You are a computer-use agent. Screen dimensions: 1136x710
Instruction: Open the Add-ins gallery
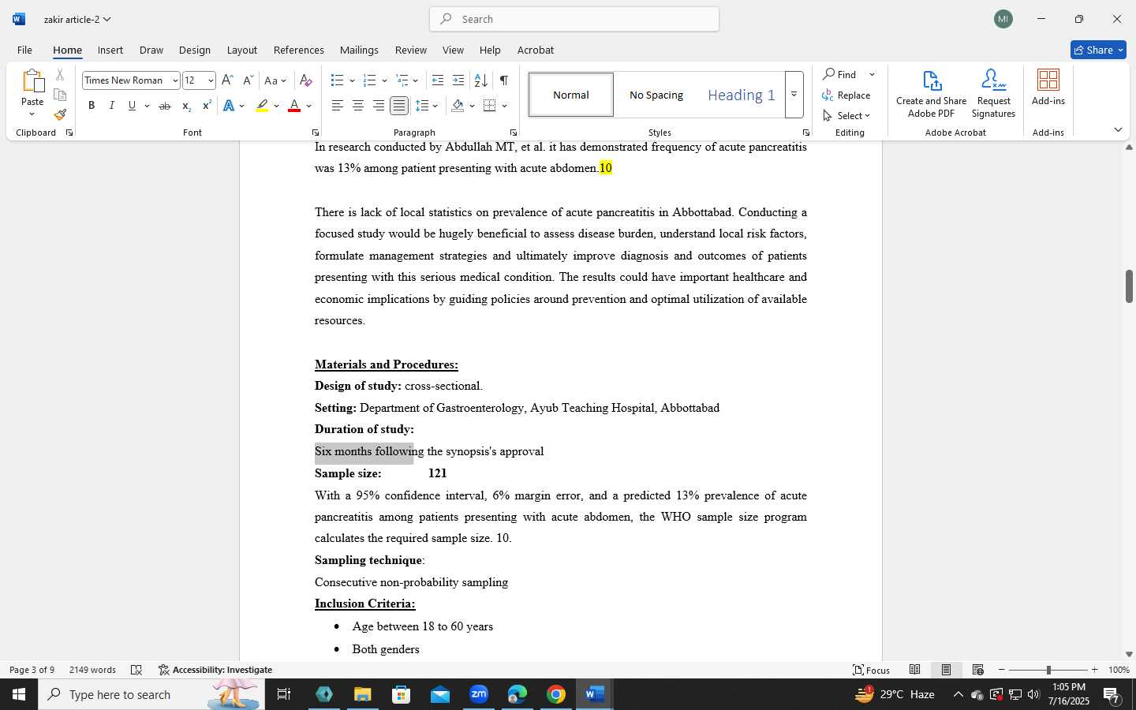pyautogui.click(x=1048, y=88)
